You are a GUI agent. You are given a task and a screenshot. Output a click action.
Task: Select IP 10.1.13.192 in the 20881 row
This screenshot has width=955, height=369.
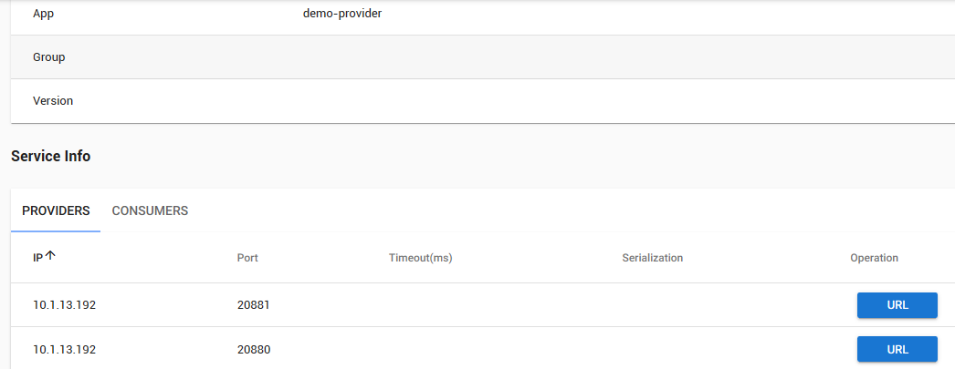pyautogui.click(x=65, y=305)
